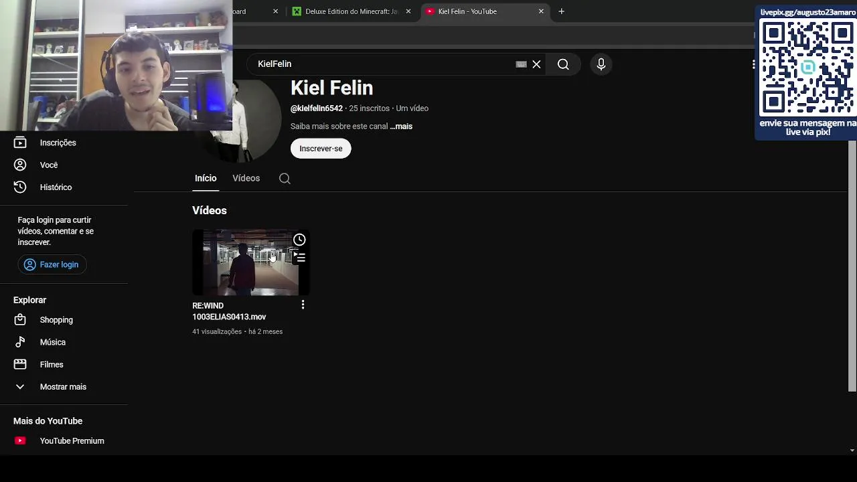Add the video to queue via playlist icon

[299, 257]
